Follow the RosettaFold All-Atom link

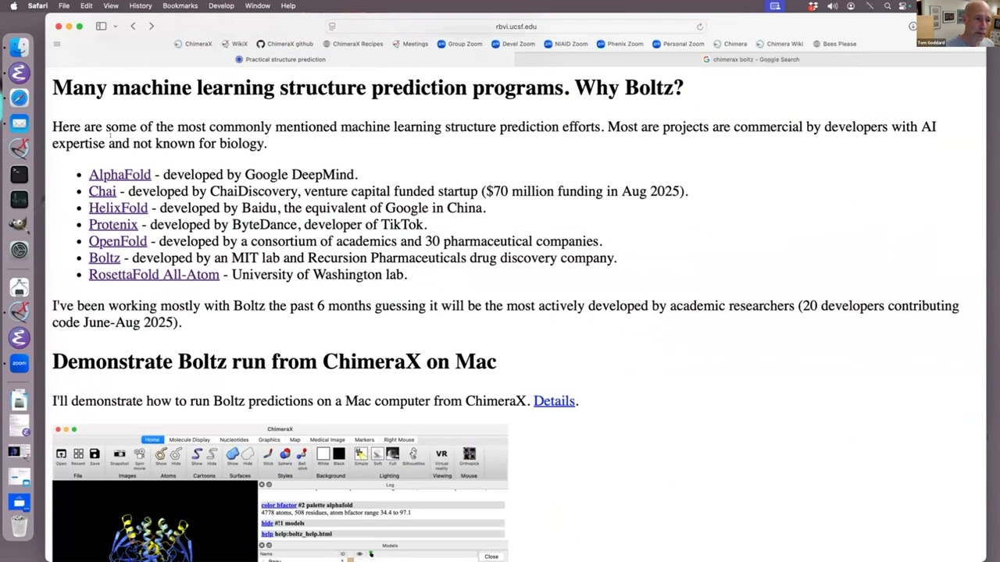coord(154,275)
